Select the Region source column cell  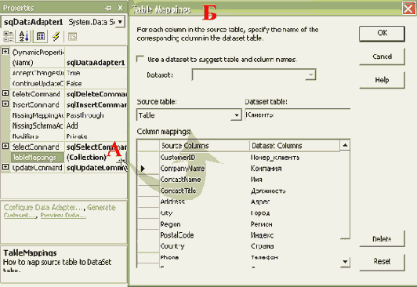pos(205,224)
